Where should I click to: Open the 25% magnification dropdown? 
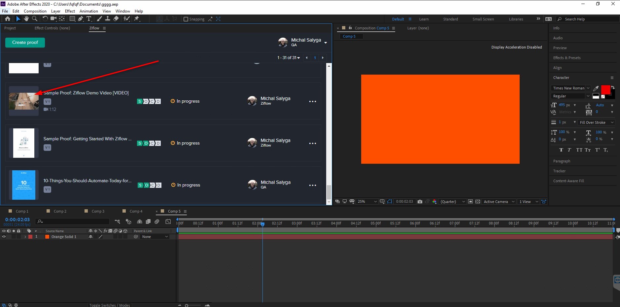pyautogui.click(x=367, y=202)
